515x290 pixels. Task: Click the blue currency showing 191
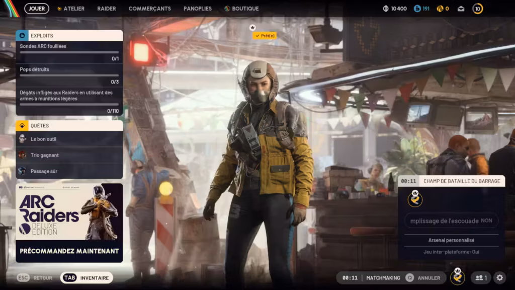pos(421,9)
